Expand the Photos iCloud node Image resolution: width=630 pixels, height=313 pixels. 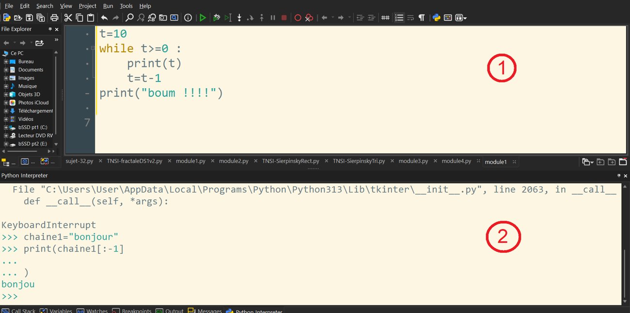click(x=6, y=103)
